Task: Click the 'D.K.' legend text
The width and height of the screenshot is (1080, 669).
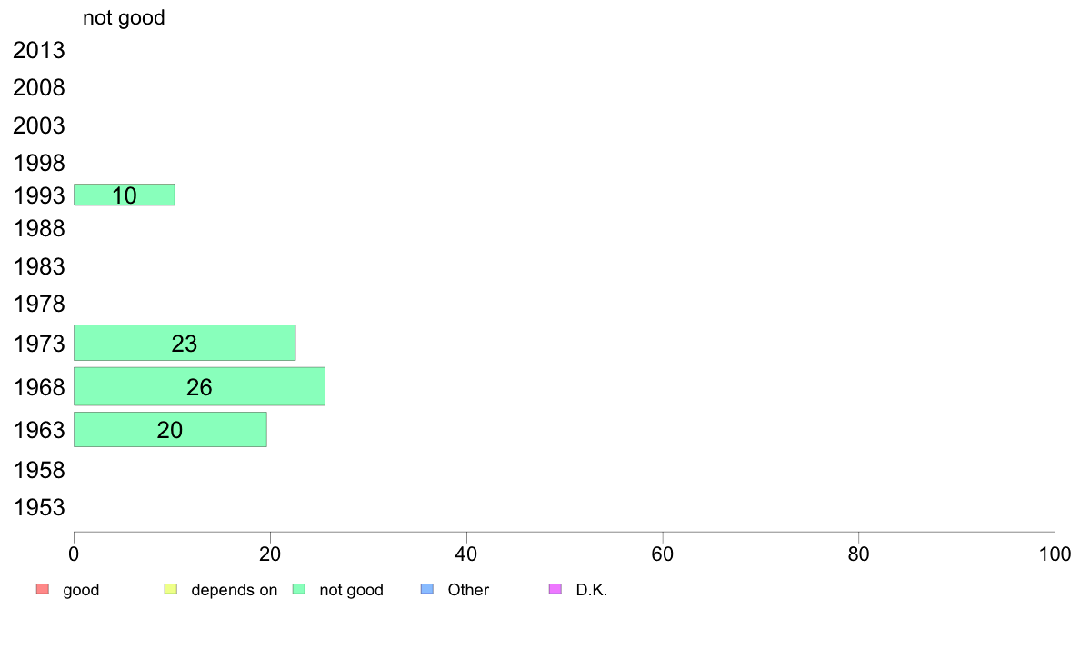Action: [x=592, y=591]
